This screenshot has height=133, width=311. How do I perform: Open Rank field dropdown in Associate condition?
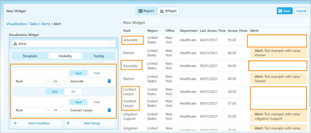pos(33,81)
